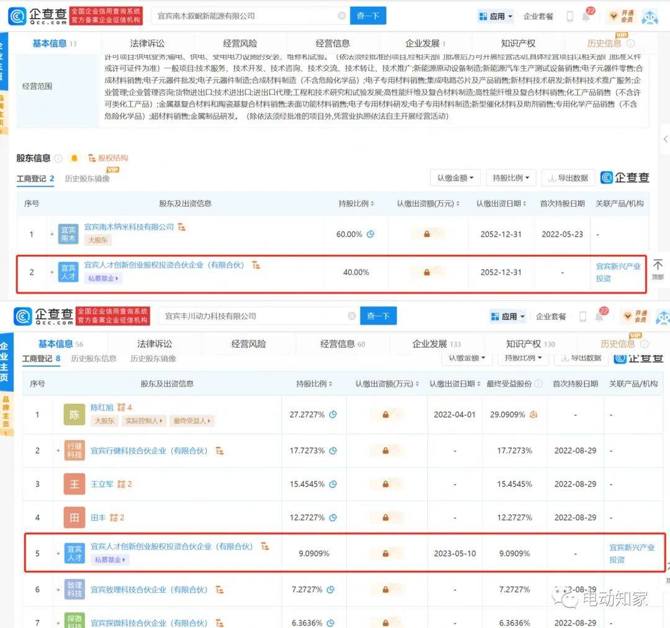Click the notification bell on the 宜宾丰川动力 header

tap(599, 316)
